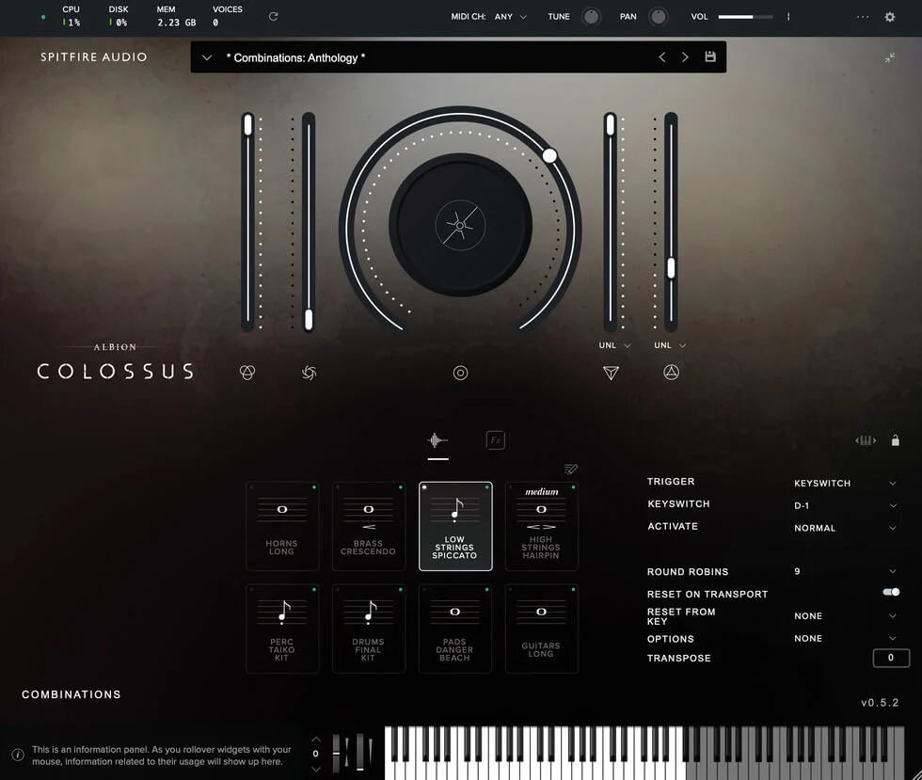Open the Reset From Key dropdown
Viewport: 922px width, 780px height.
pos(845,616)
